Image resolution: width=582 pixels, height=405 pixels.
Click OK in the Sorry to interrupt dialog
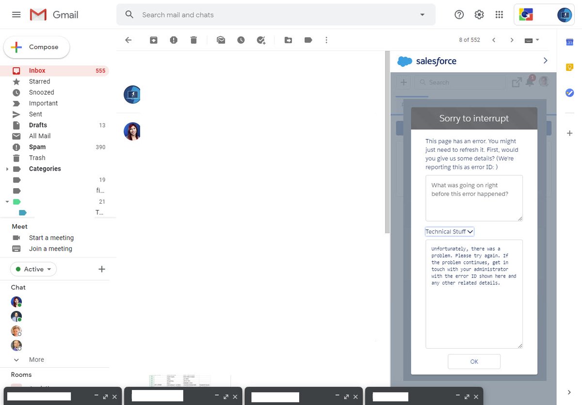[474, 361]
